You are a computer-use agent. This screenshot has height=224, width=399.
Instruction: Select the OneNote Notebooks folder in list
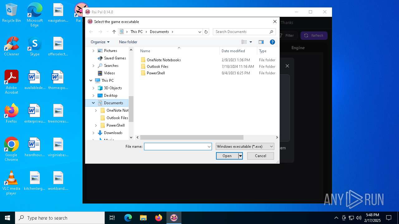click(164, 60)
